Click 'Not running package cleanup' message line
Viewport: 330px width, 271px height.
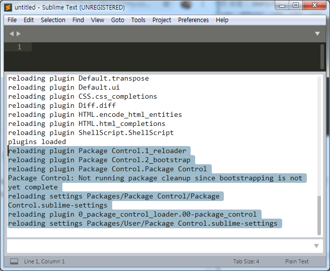[x=155, y=178]
